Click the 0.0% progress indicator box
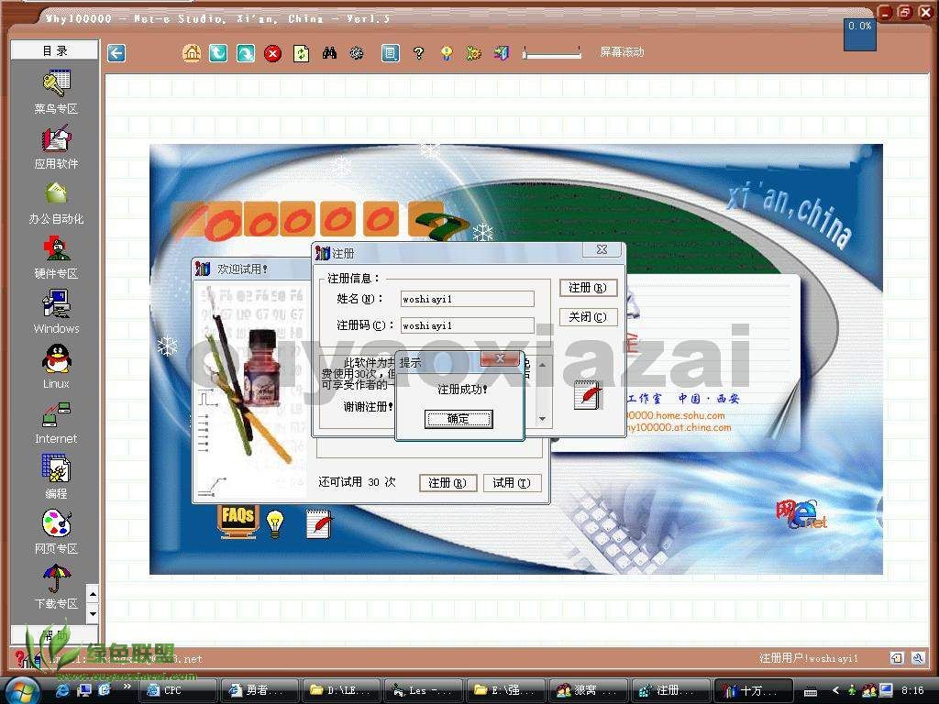 tap(860, 35)
